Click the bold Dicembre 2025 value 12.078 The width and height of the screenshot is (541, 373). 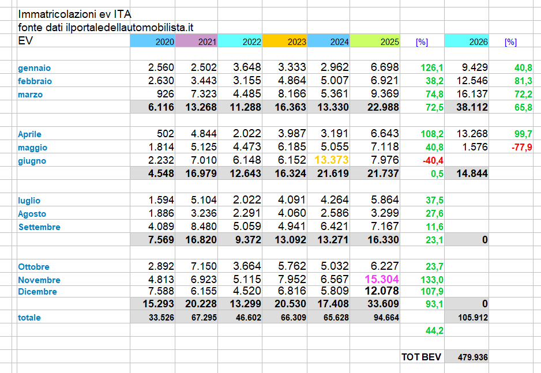[x=382, y=291]
